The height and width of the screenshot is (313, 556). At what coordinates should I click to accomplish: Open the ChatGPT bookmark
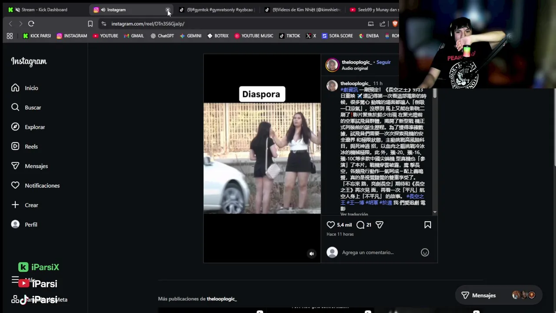pyautogui.click(x=162, y=36)
